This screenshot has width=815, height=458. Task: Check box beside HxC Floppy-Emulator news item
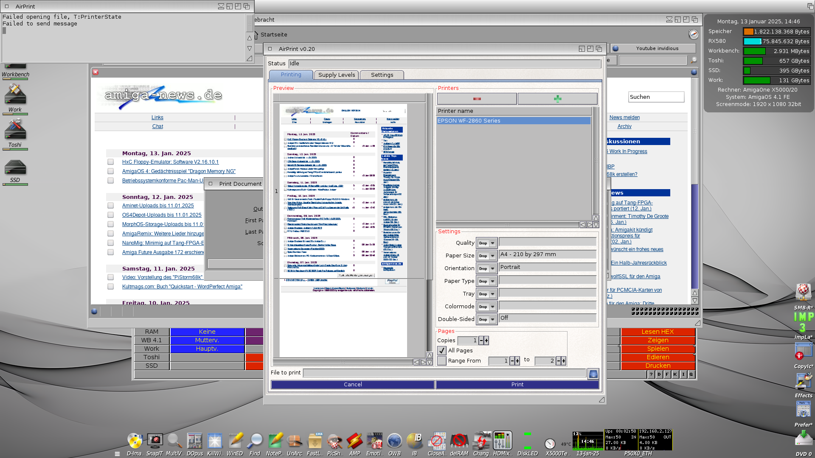tap(110, 162)
